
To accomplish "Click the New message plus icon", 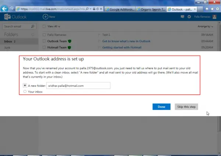I will point(45,16).
